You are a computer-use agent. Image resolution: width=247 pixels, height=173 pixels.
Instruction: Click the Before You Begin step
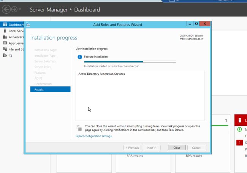click(x=46, y=50)
